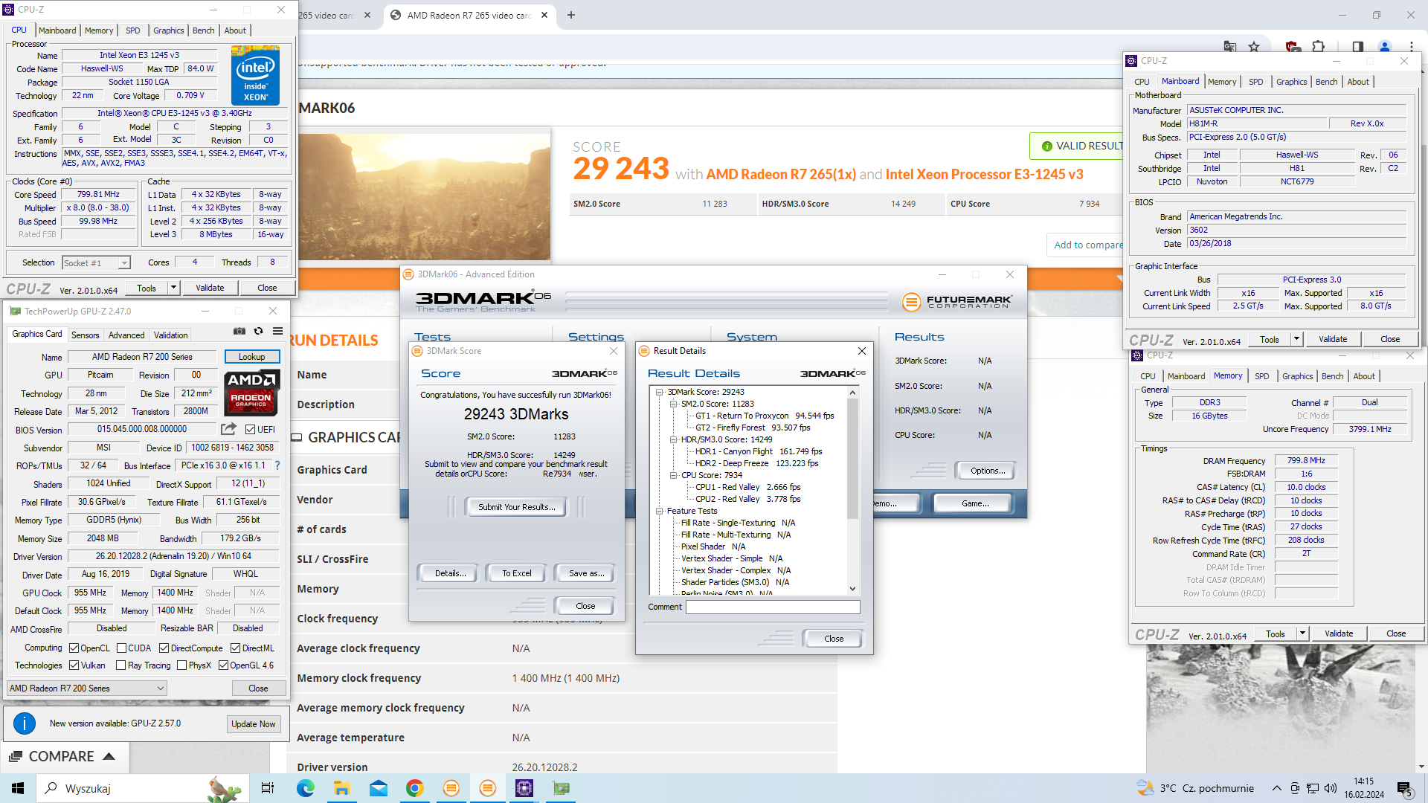This screenshot has height=803, width=1428.
Task: Open File Explorer from taskbar
Action: point(341,788)
